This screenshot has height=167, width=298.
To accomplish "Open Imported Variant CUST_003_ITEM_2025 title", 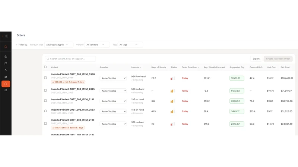I will (73, 89).
